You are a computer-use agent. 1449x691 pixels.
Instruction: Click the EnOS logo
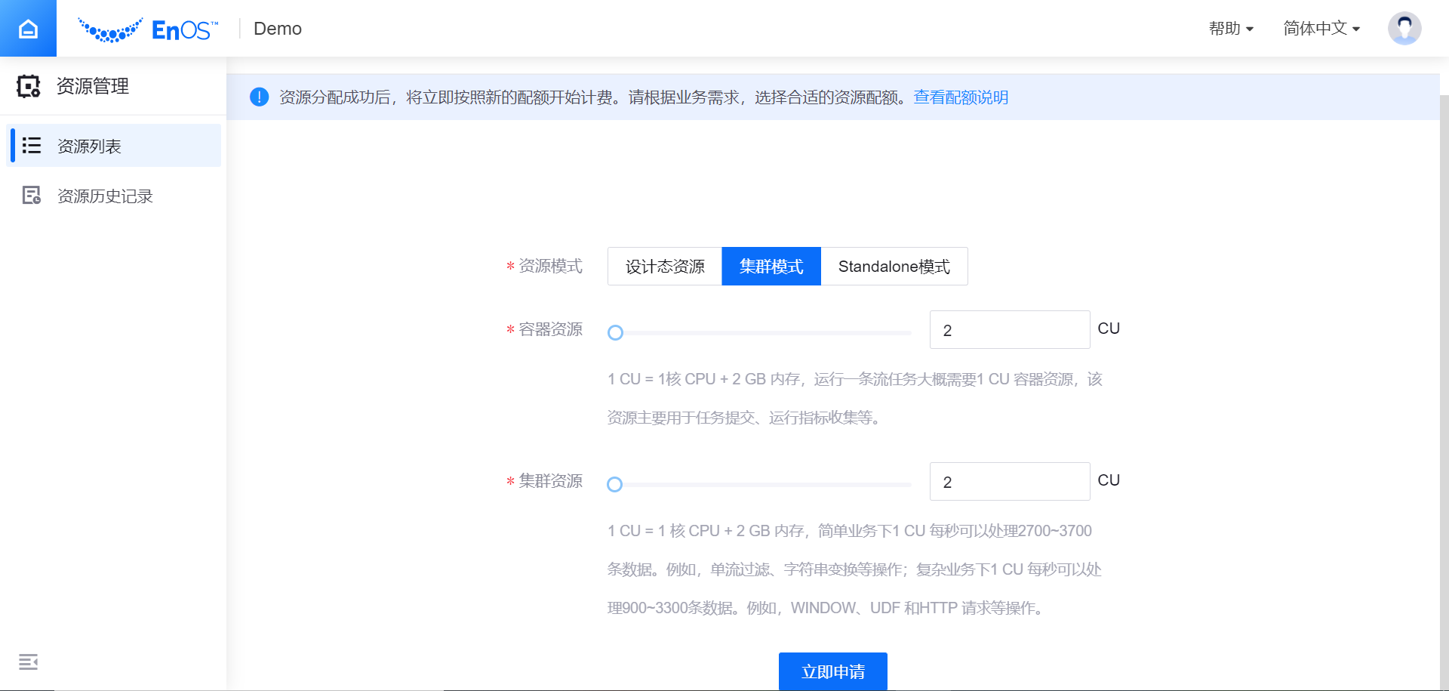pos(148,29)
